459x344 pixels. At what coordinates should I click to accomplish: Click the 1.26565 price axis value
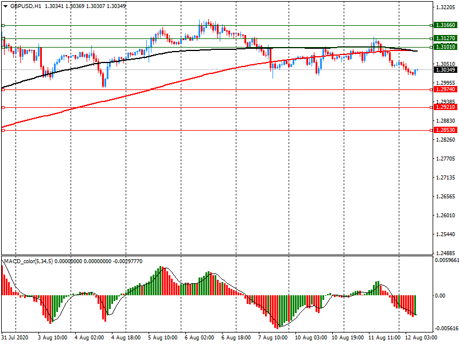[446, 197]
